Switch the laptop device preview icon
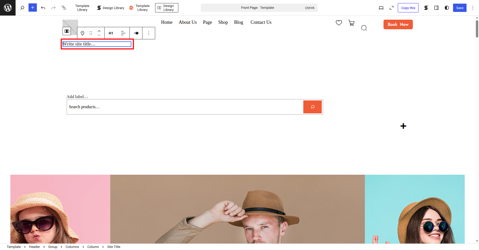Screen dimensions: 479x250 tap(381, 8)
